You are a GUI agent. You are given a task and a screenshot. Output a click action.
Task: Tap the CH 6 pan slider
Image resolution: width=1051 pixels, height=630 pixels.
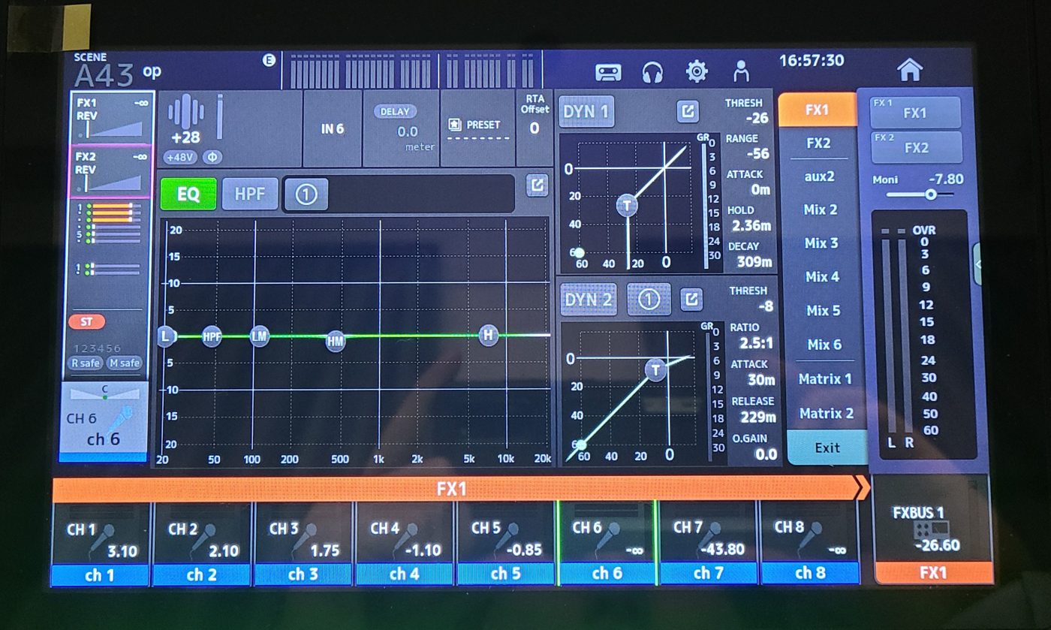tap(104, 393)
